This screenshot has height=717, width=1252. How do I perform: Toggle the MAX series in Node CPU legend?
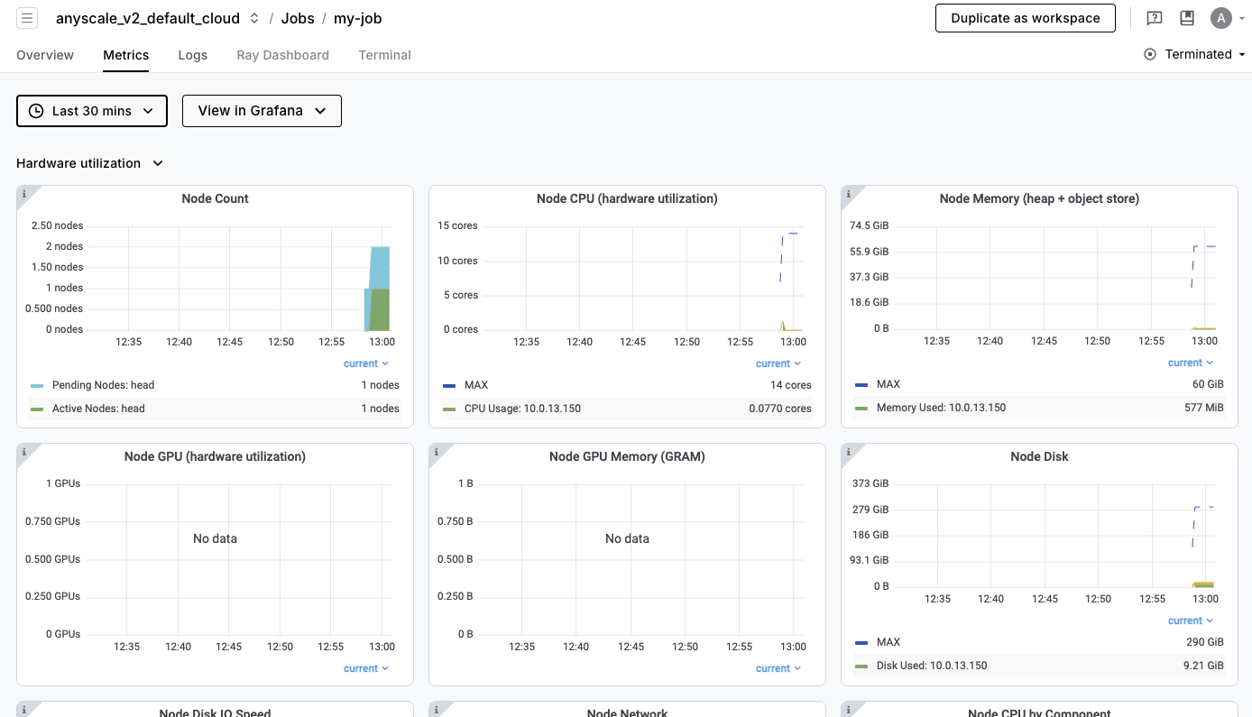pos(476,385)
